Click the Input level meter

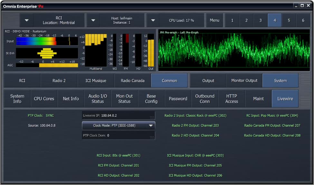point(47,41)
